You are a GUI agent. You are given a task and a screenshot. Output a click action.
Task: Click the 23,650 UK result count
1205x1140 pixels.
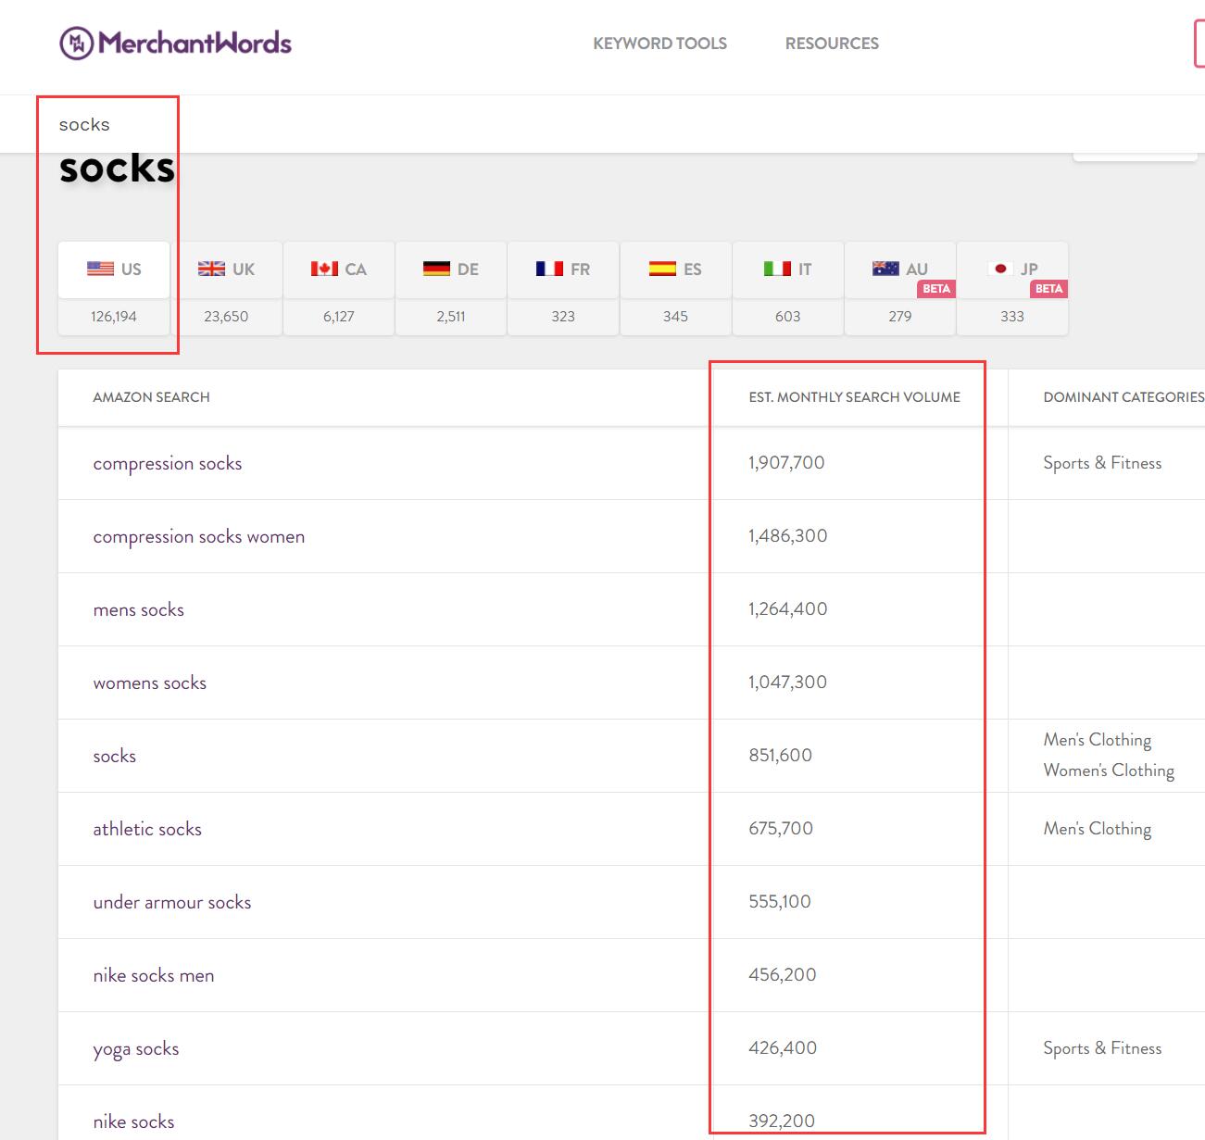pos(226,317)
